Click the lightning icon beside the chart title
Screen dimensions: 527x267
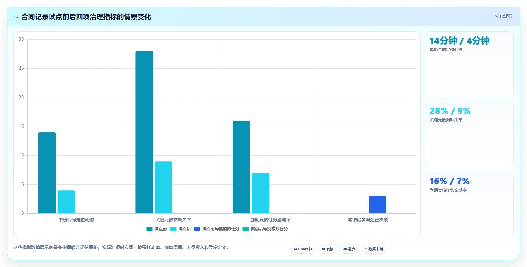[x=16, y=17]
